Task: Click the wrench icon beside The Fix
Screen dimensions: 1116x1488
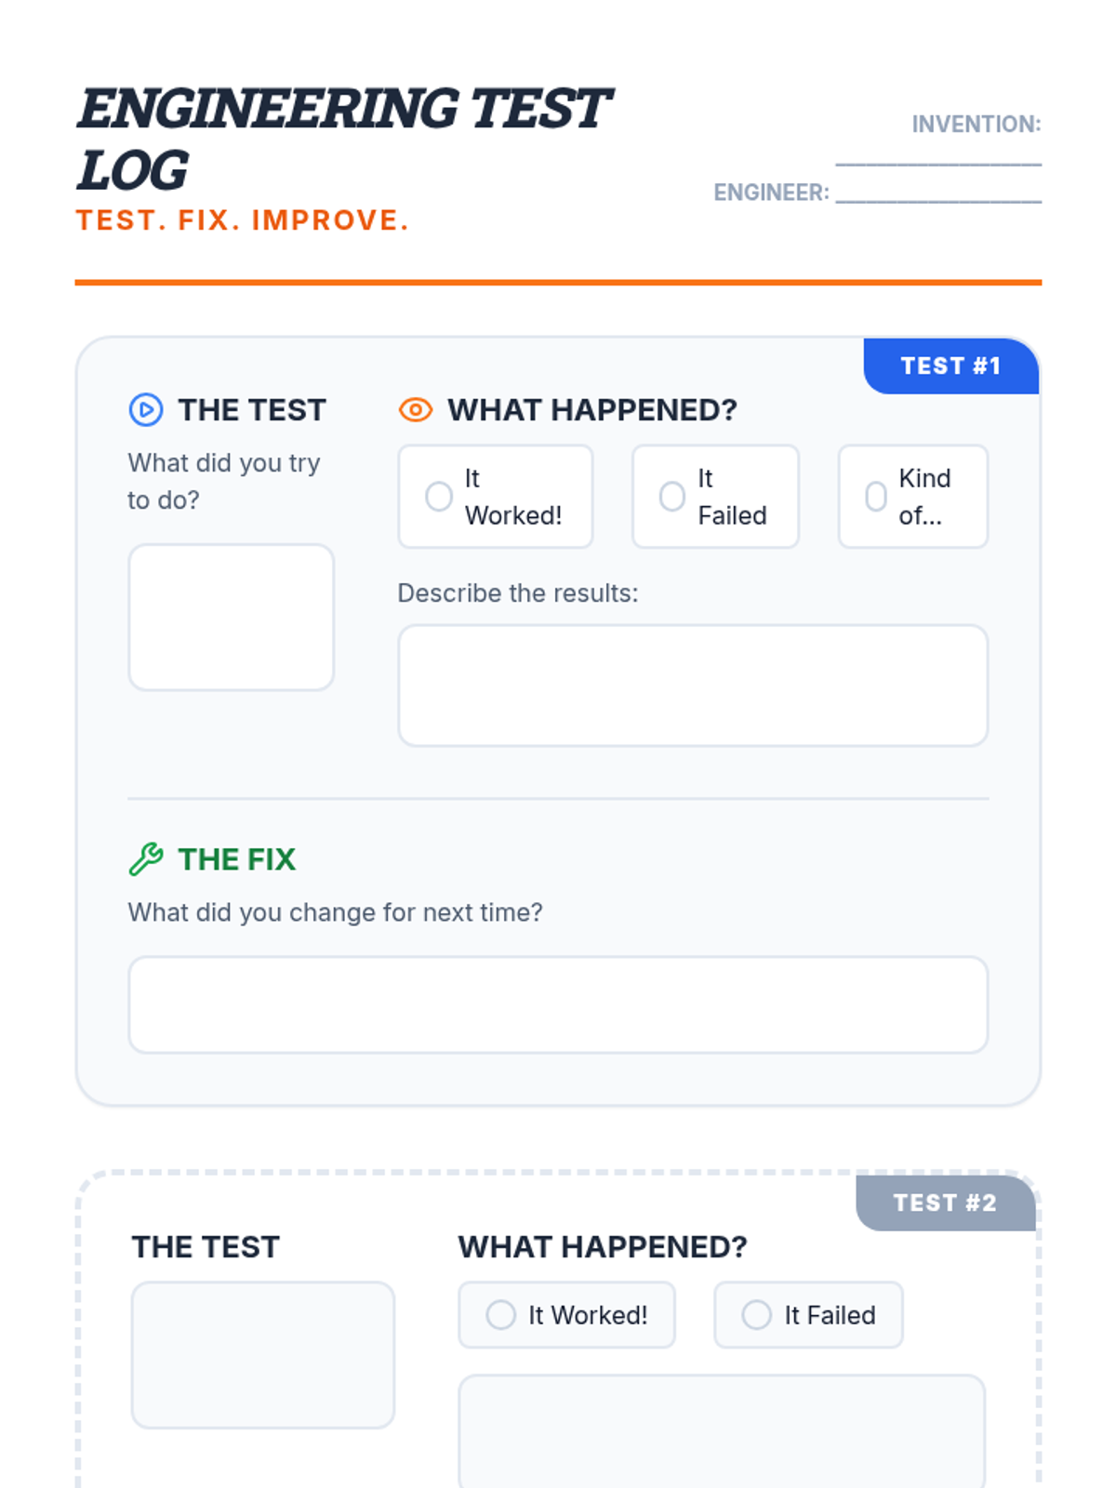Action: 146,859
